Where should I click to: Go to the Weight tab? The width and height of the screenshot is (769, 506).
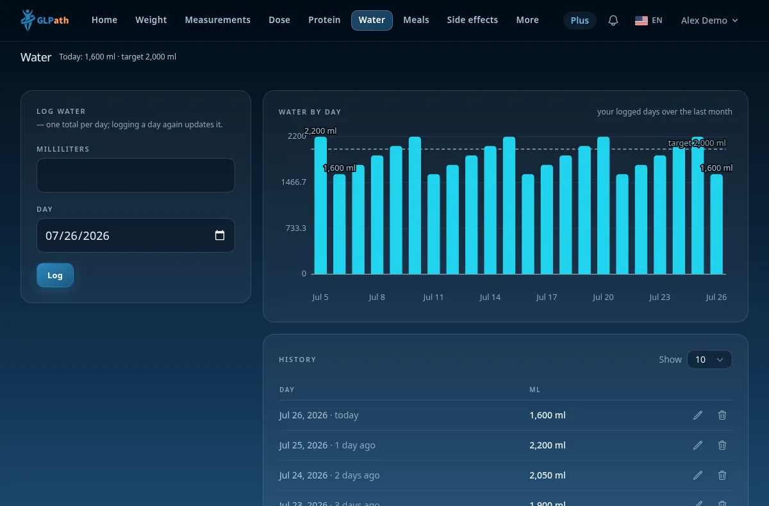(x=151, y=20)
